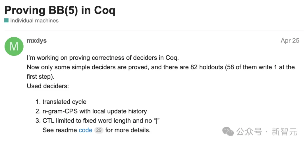The height and width of the screenshot is (144, 307).
Task: Click list item n-gram-CPS with local update history
Action: tap(95, 111)
